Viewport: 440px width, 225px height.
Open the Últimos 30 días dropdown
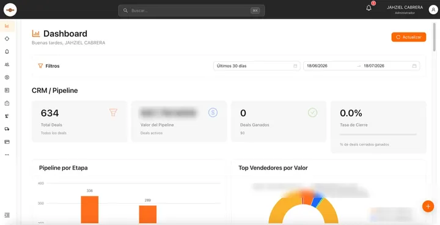[257, 66]
